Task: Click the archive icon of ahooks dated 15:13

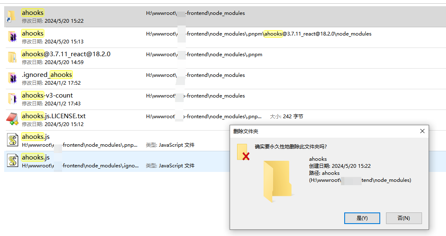Action: [12, 37]
